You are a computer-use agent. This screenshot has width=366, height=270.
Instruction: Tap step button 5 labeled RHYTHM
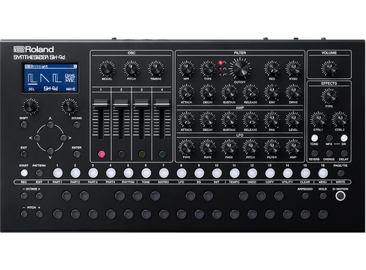click(x=128, y=173)
